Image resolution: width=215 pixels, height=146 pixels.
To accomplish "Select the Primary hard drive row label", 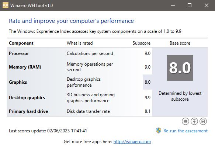I will click(28, 111).
